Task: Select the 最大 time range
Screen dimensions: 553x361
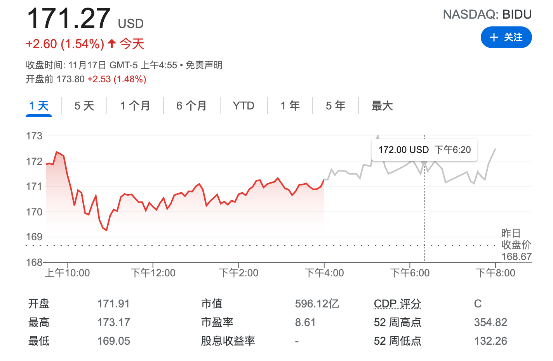Action: 382,105
